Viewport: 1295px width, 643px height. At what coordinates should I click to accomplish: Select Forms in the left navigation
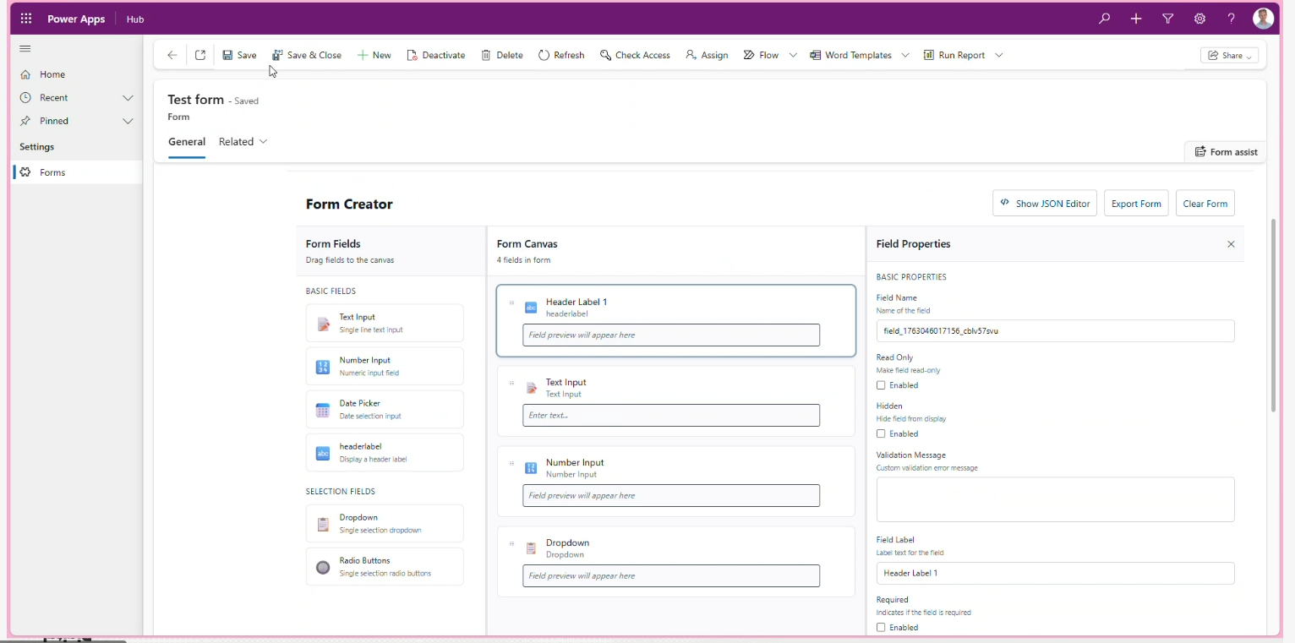pyautogui.click(x=52, y=172)
